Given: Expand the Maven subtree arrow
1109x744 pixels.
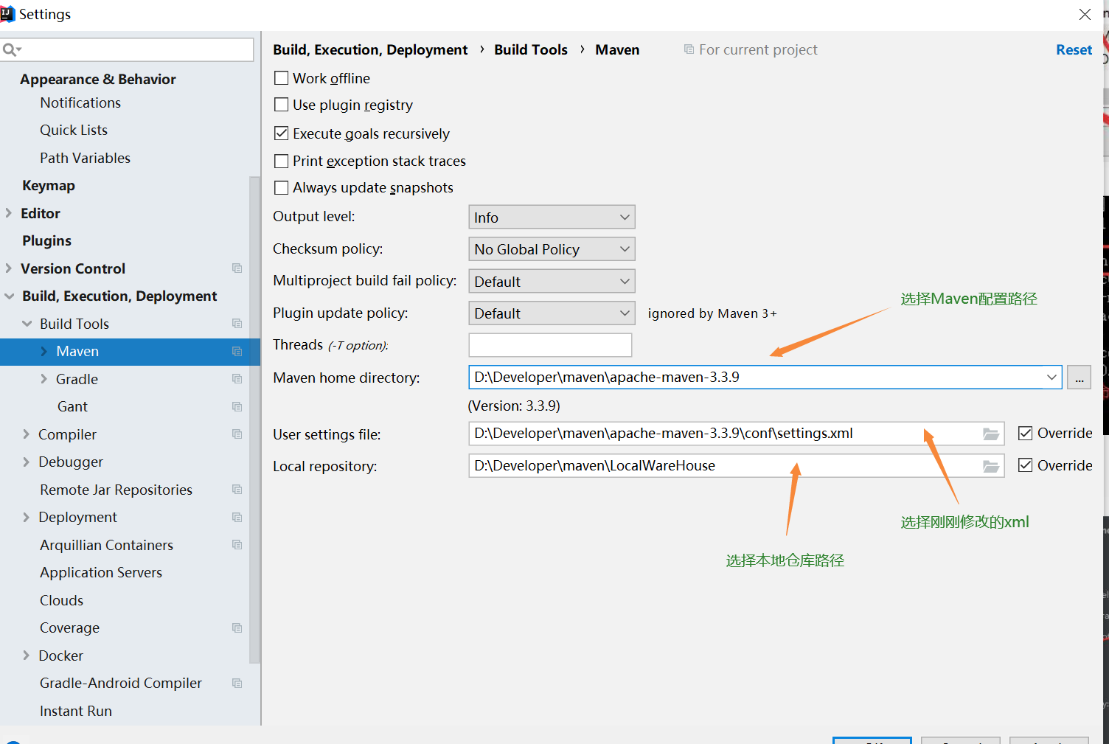Looking at the screenshot, I should click(44, 352).
